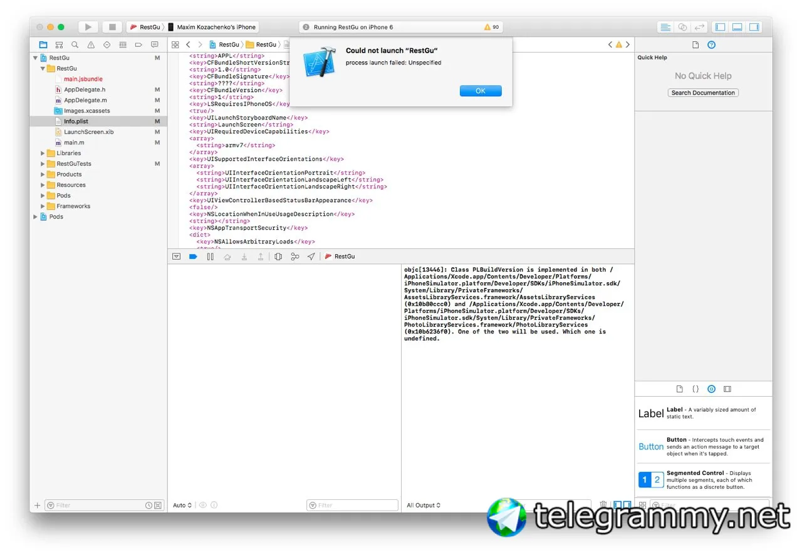Clear the console with trash icon
Viewport: 802px width, 555px height.
click(603, 505)
